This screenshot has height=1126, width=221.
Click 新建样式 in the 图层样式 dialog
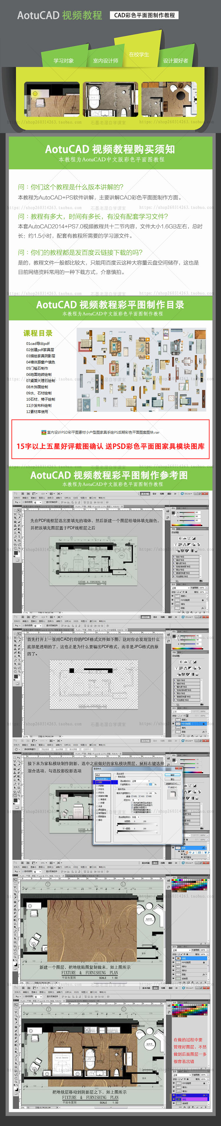pos(172,784)
